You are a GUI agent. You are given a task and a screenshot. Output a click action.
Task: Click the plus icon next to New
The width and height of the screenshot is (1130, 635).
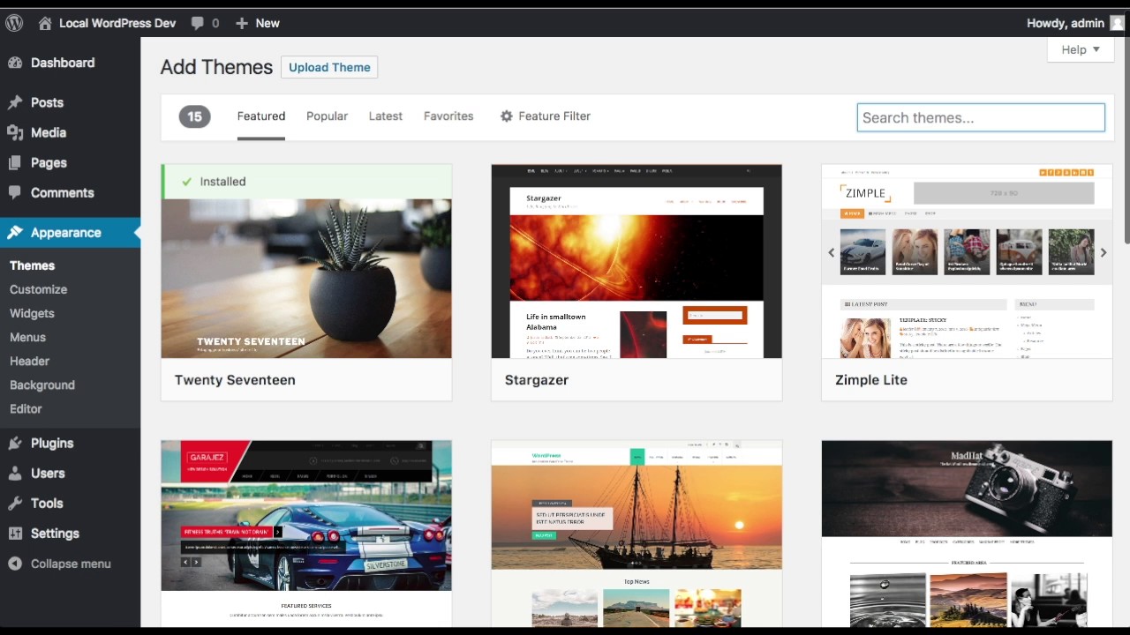pos(242,24)
